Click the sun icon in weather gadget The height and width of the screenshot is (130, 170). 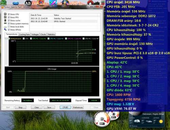click(161, 122)
